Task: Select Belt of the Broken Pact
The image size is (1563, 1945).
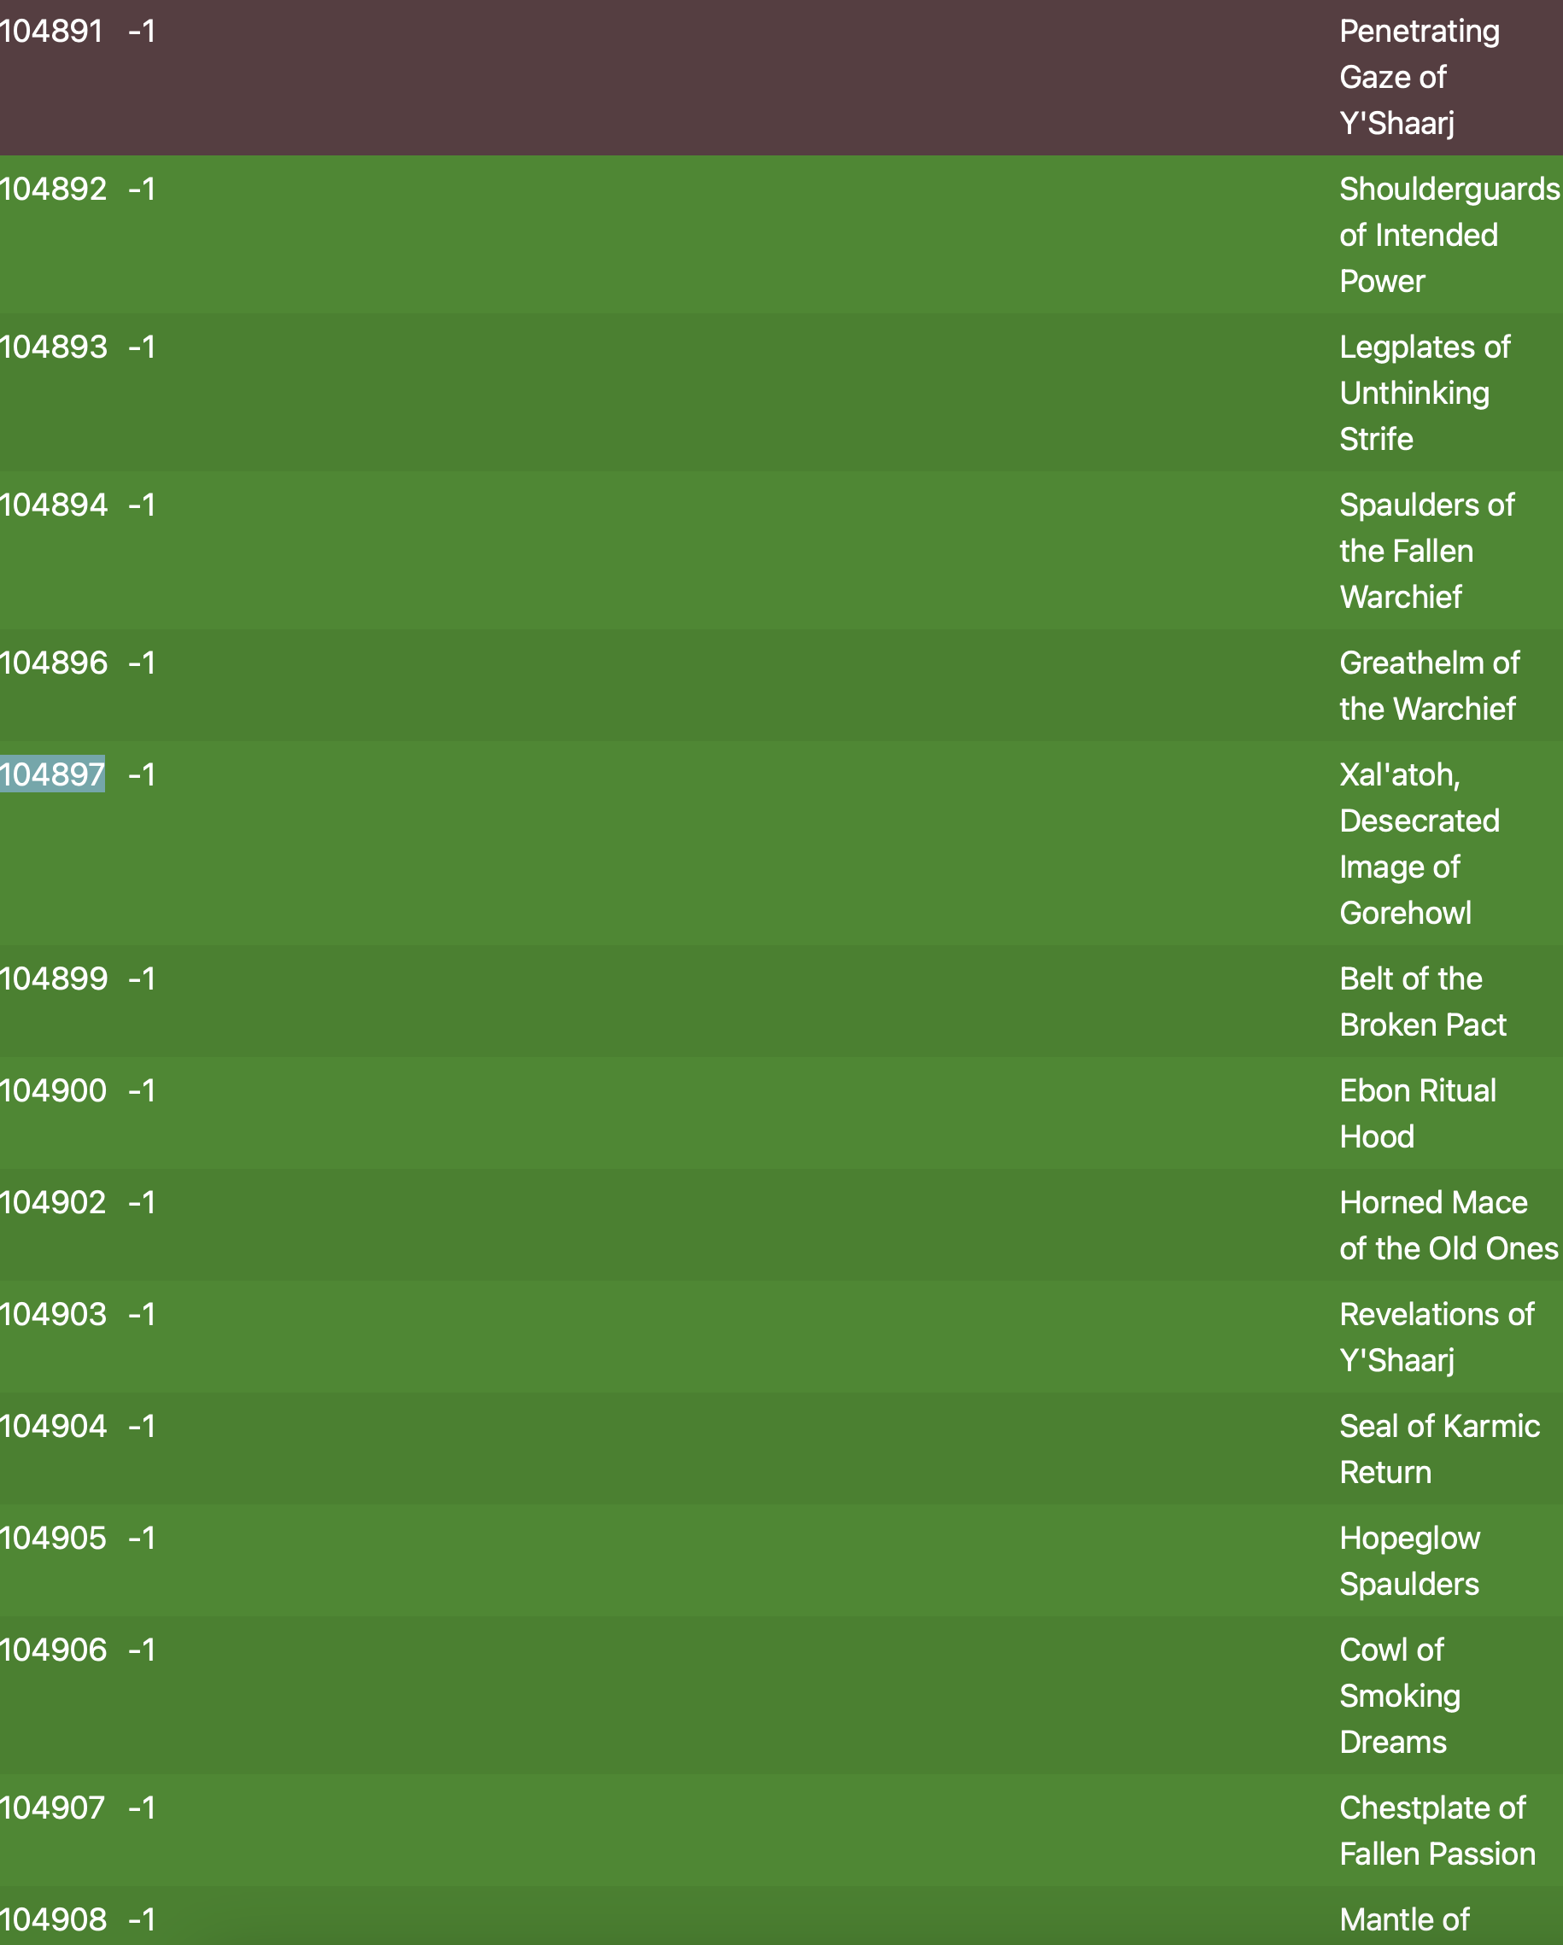Action: (1423, 1002)
